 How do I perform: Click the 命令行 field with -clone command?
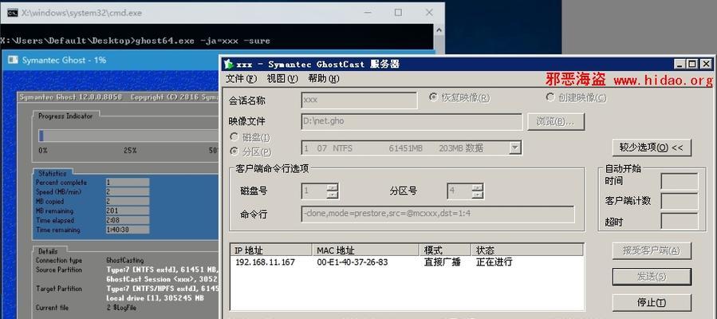[438, 214]
